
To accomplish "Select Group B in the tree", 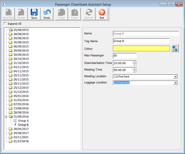I will [23, 125].
